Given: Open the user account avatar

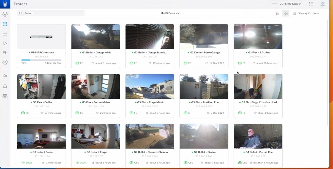Looking at the screenshot, I should coord(323,4).
